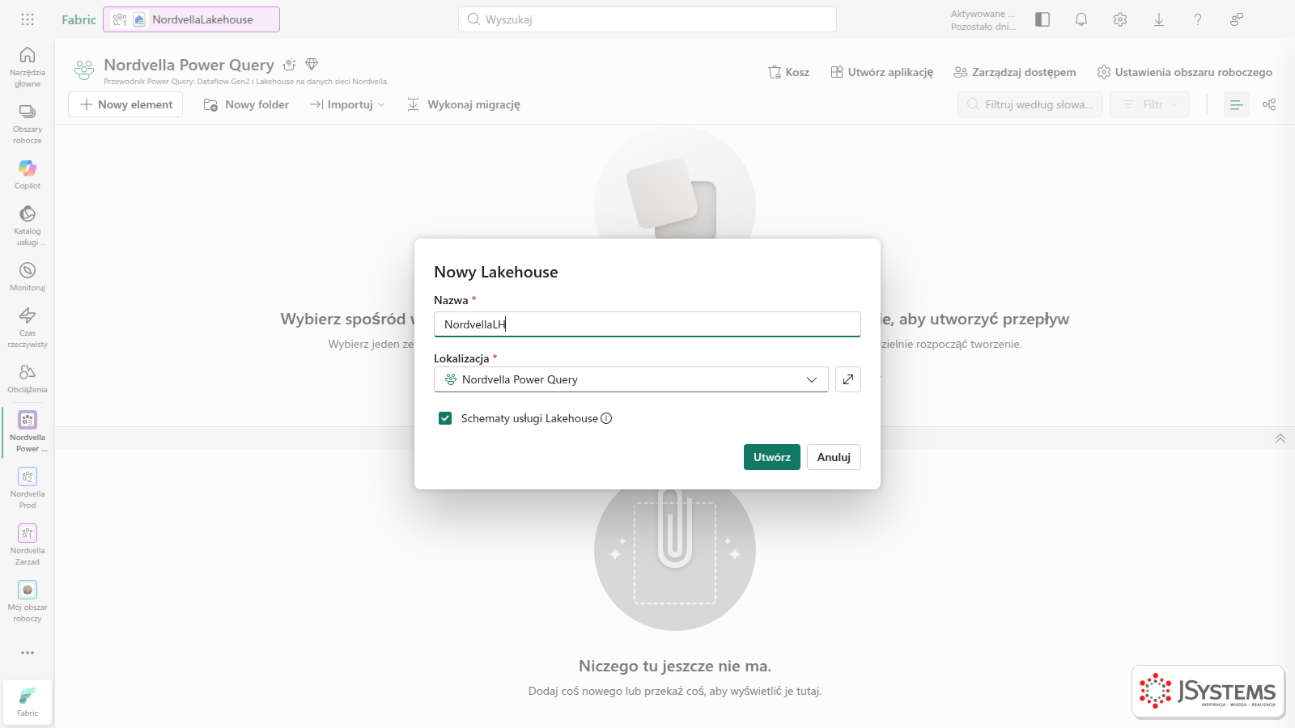Open the Filtr dropdown
The width and height of the screenshot is (1295, 728).
[1149, 104]
